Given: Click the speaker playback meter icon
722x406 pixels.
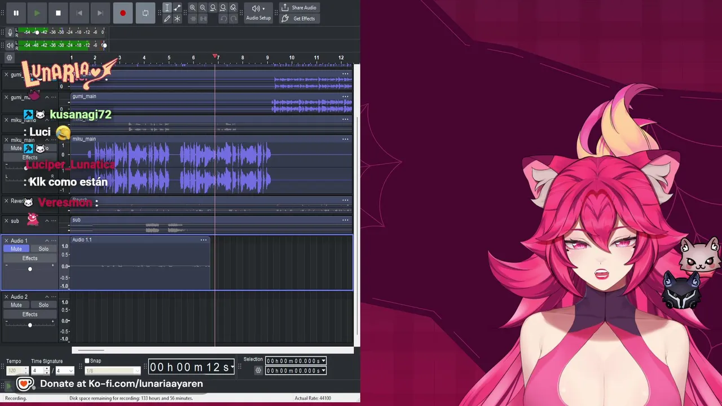Looking at the screenshot, I should coord(10,45).
